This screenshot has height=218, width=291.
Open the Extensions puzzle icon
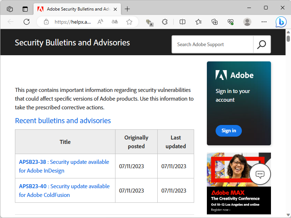pos(165,22)
